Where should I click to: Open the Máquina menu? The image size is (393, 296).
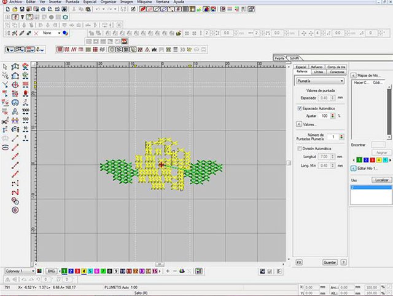[144, 2]
